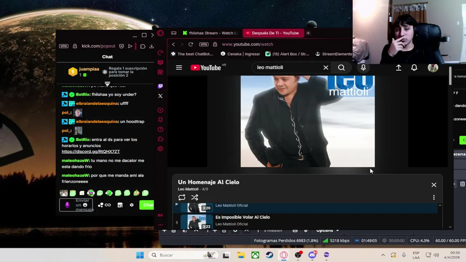Click the Leo Mattioli video player image
466x262 pixels.
pos(308,121)
